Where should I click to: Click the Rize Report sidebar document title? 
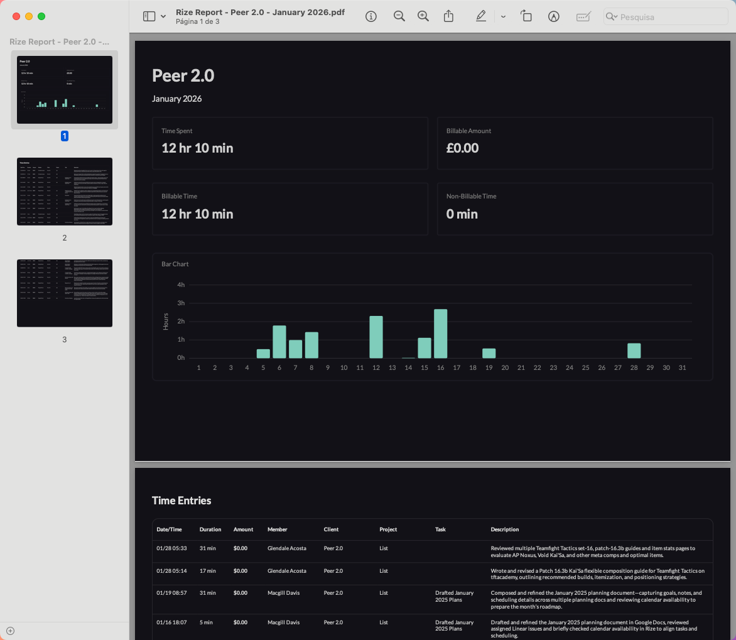(60, 41)
